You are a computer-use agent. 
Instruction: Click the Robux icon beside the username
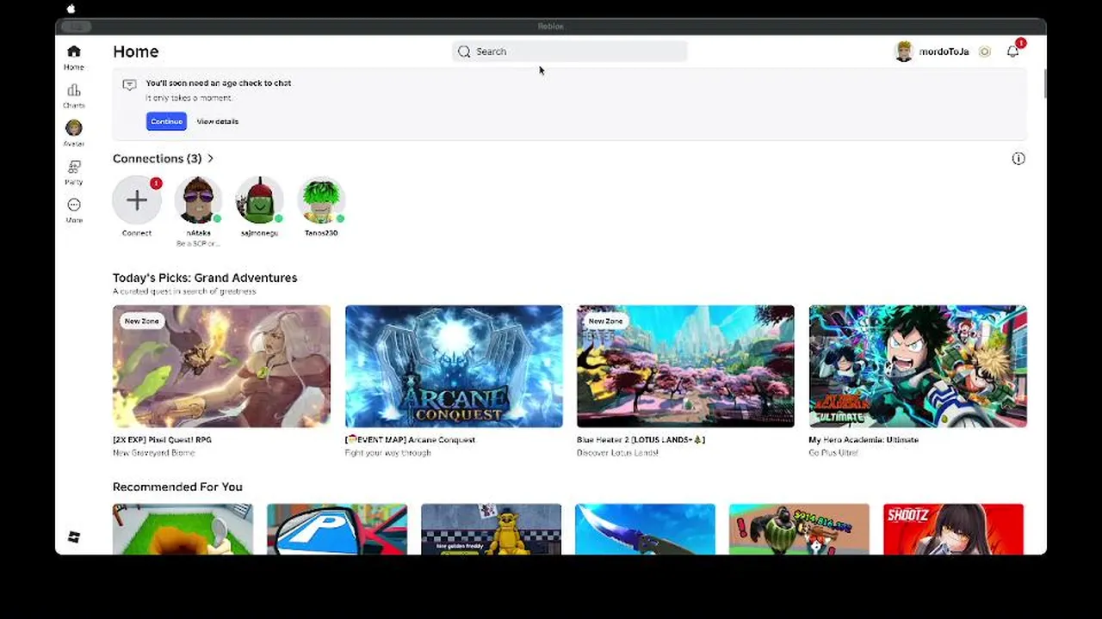(x=985, y=52)
